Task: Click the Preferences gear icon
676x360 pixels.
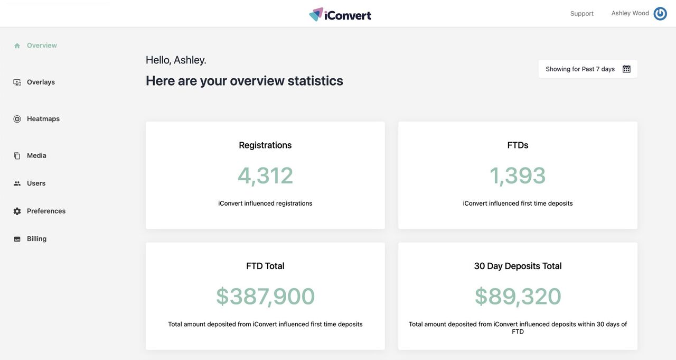Action: pyautogui.click(x=17, y=211)
